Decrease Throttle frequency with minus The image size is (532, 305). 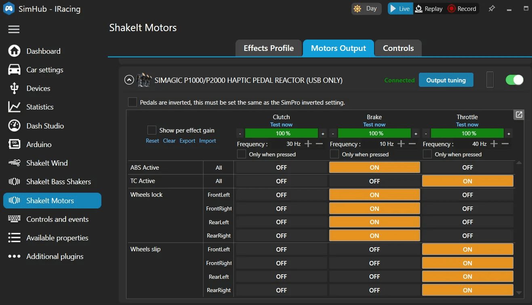coord(505,144)
